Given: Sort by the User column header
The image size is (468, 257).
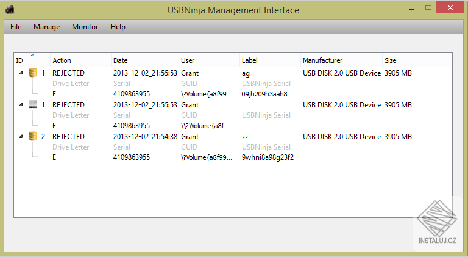Looking at the screenshot, I should tap(209, 60).
